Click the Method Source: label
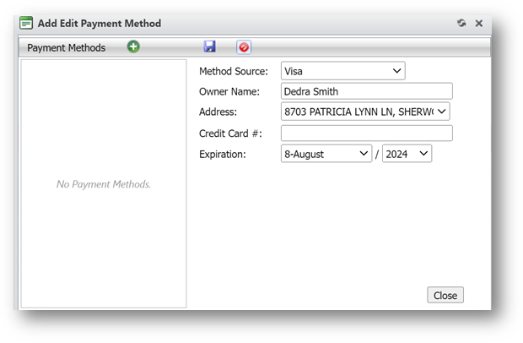Viewport: 523px width, 343px height. point(234,71)
